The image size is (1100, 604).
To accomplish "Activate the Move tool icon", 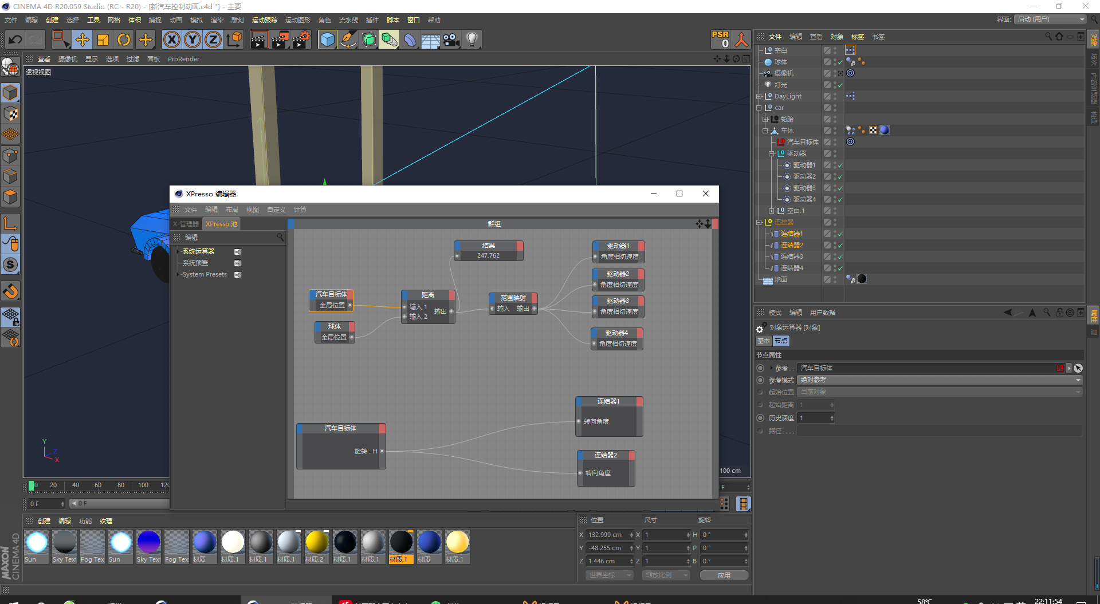I will 82,40.
